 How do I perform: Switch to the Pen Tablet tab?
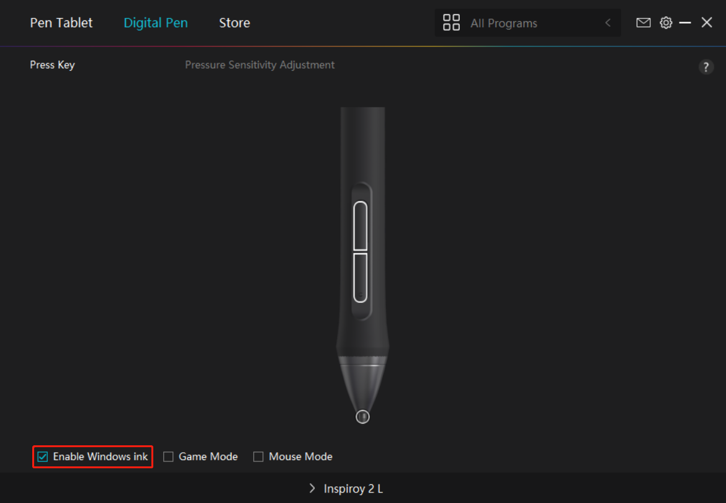point(61,23)
